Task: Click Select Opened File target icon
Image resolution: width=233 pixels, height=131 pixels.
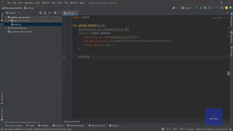Action: (40, 13)
